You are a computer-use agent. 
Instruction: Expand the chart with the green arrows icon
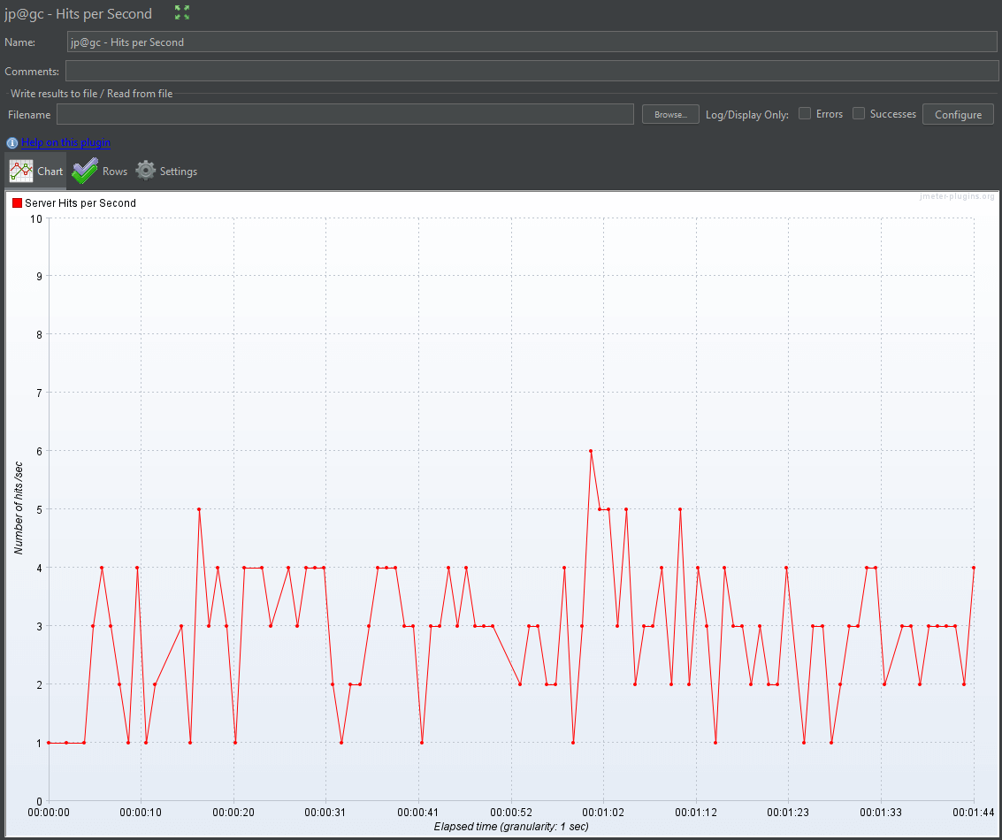coord(181,13)
